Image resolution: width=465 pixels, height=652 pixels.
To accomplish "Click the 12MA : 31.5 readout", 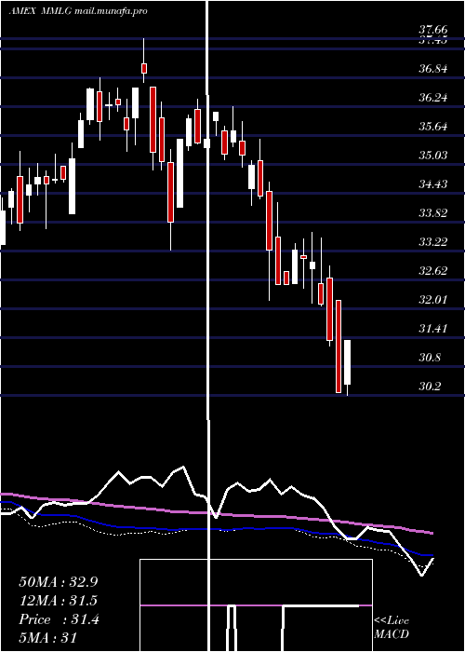I will (59, 601).
